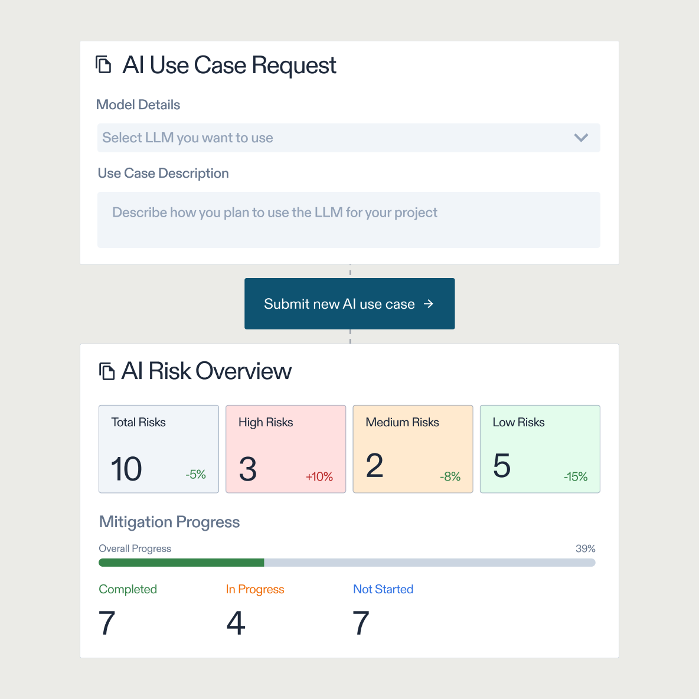
Task: Click the -15% change indicator on Low Risks
Action: coord(576,476)
